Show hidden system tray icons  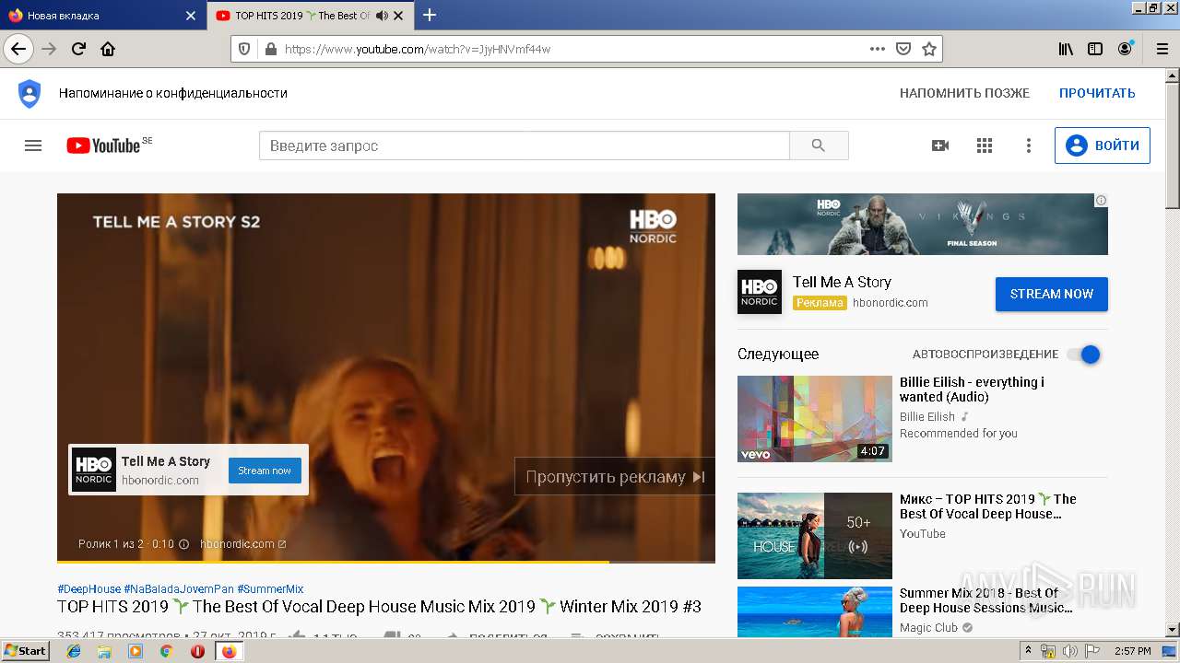1029,651
